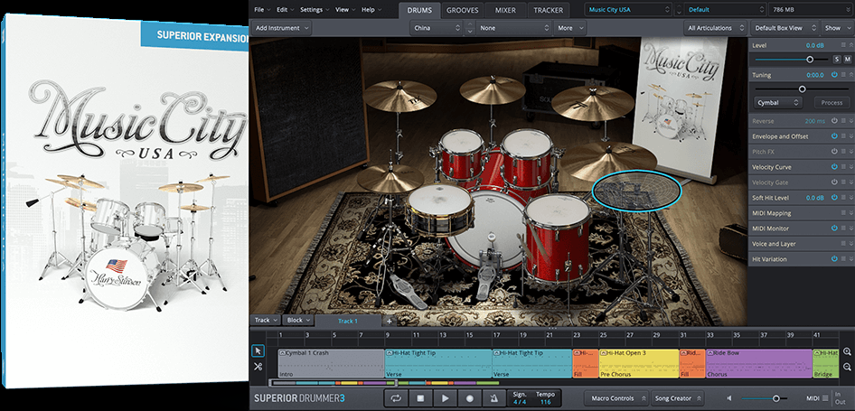The image size is (855, 411).
Task: Toggle the metronome icon
Action: tap(493, 398)
